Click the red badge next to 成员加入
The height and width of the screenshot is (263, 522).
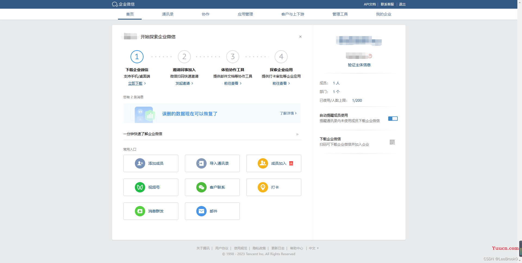point(291,163)
